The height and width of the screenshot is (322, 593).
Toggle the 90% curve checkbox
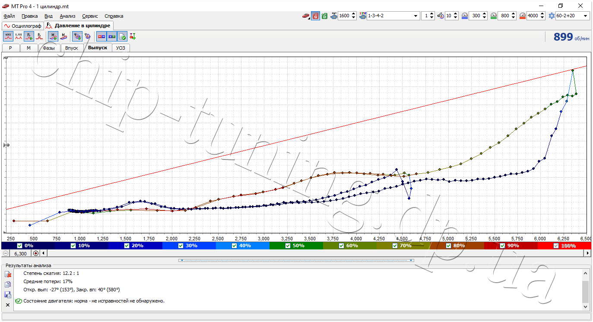(503, 245)
